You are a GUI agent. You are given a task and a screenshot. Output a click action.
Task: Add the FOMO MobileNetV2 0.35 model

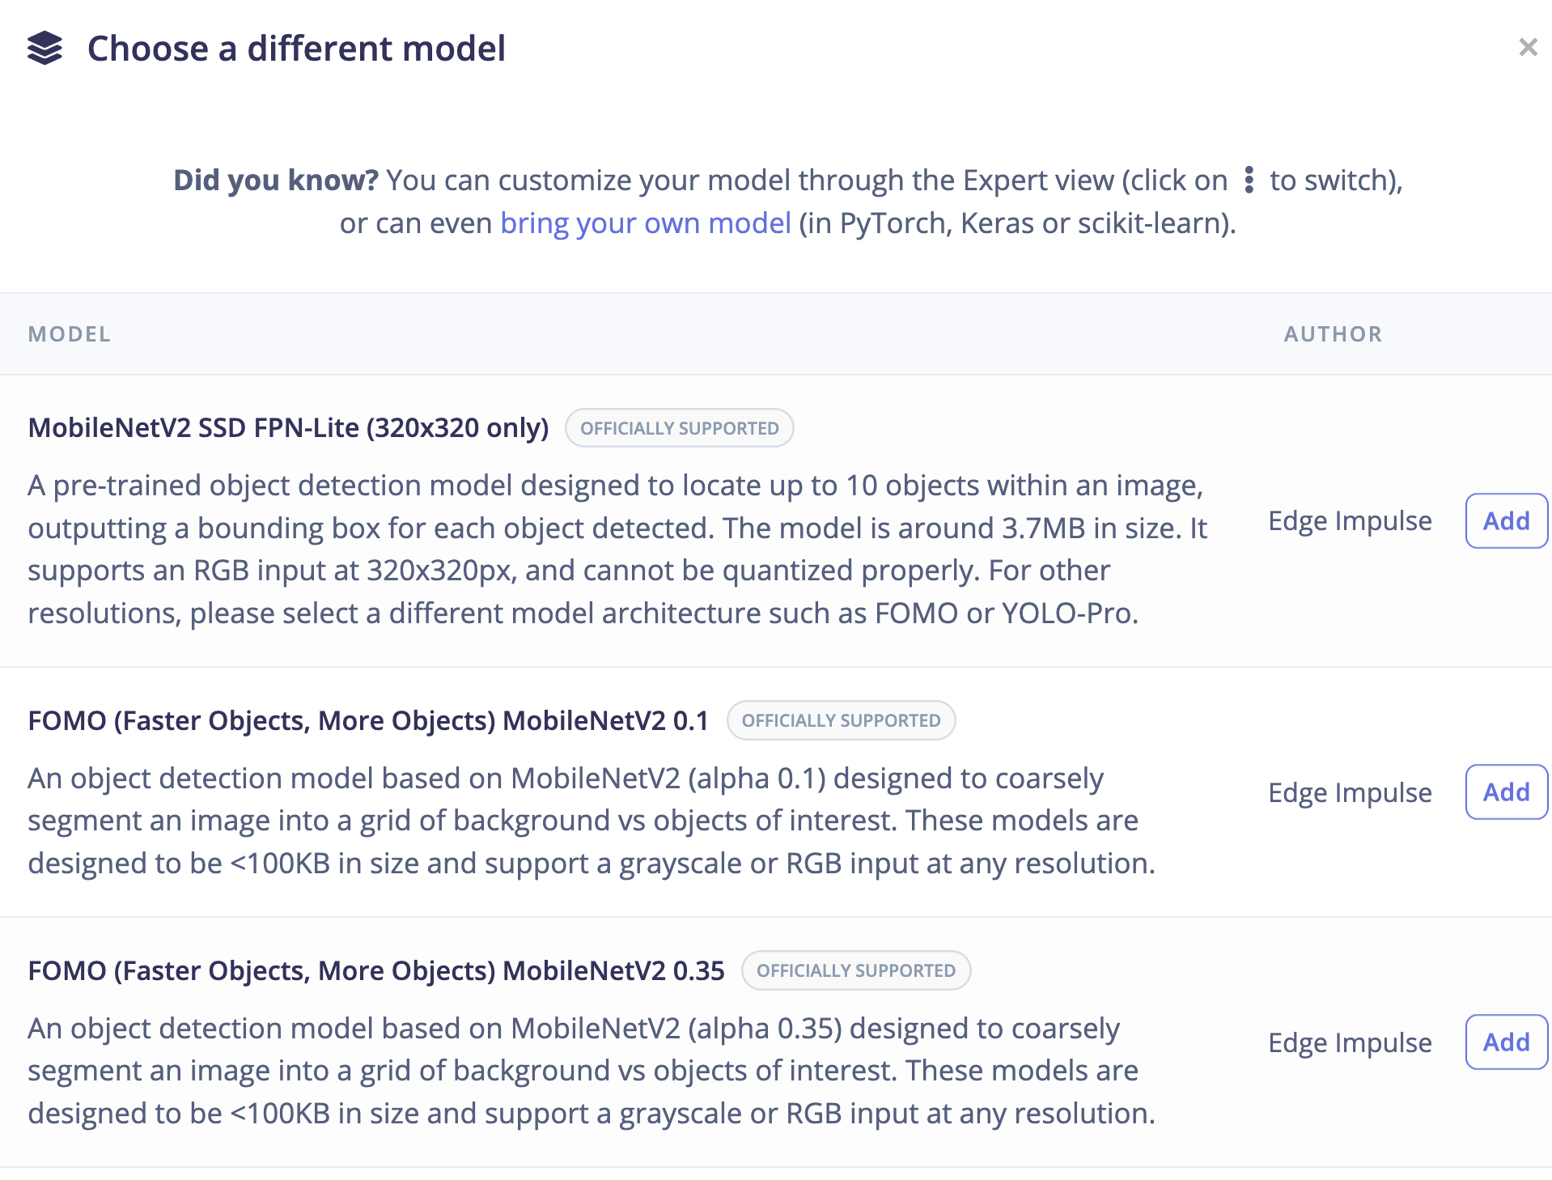pos(1505,1042)
